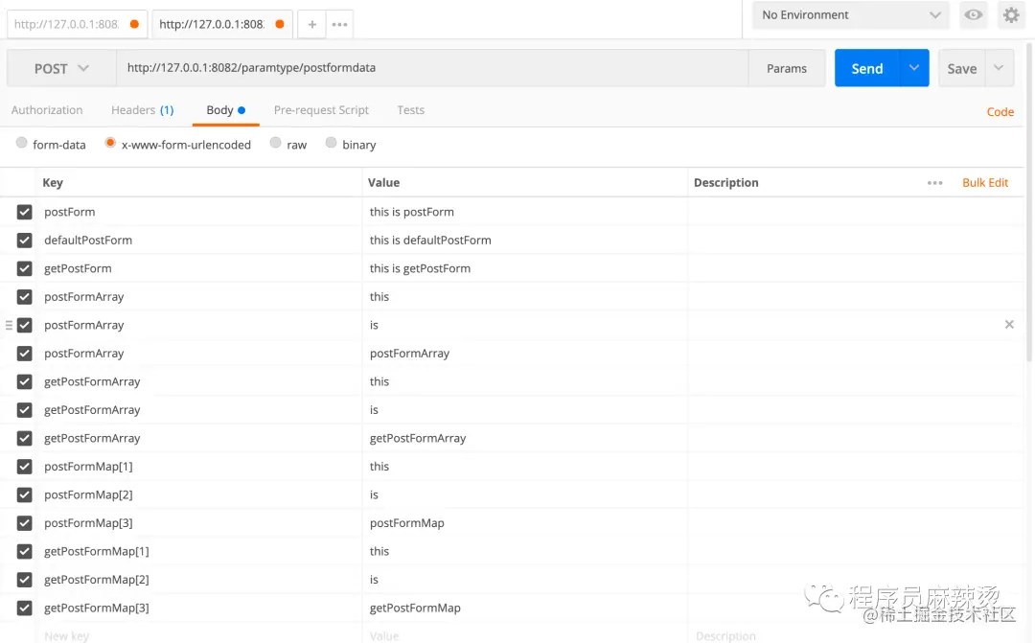Switch to the first request tab
Viewport: 1035px width, 643px height.
tap(77, 24)
